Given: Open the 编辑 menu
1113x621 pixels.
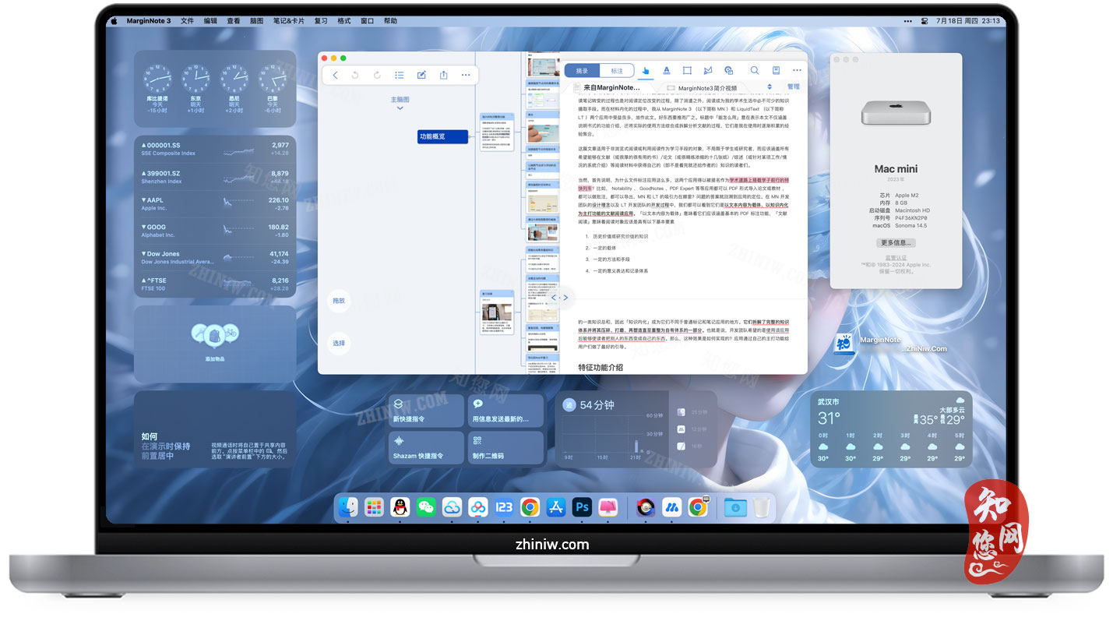Looking at the screenshot, I should [x=210, y=21].
